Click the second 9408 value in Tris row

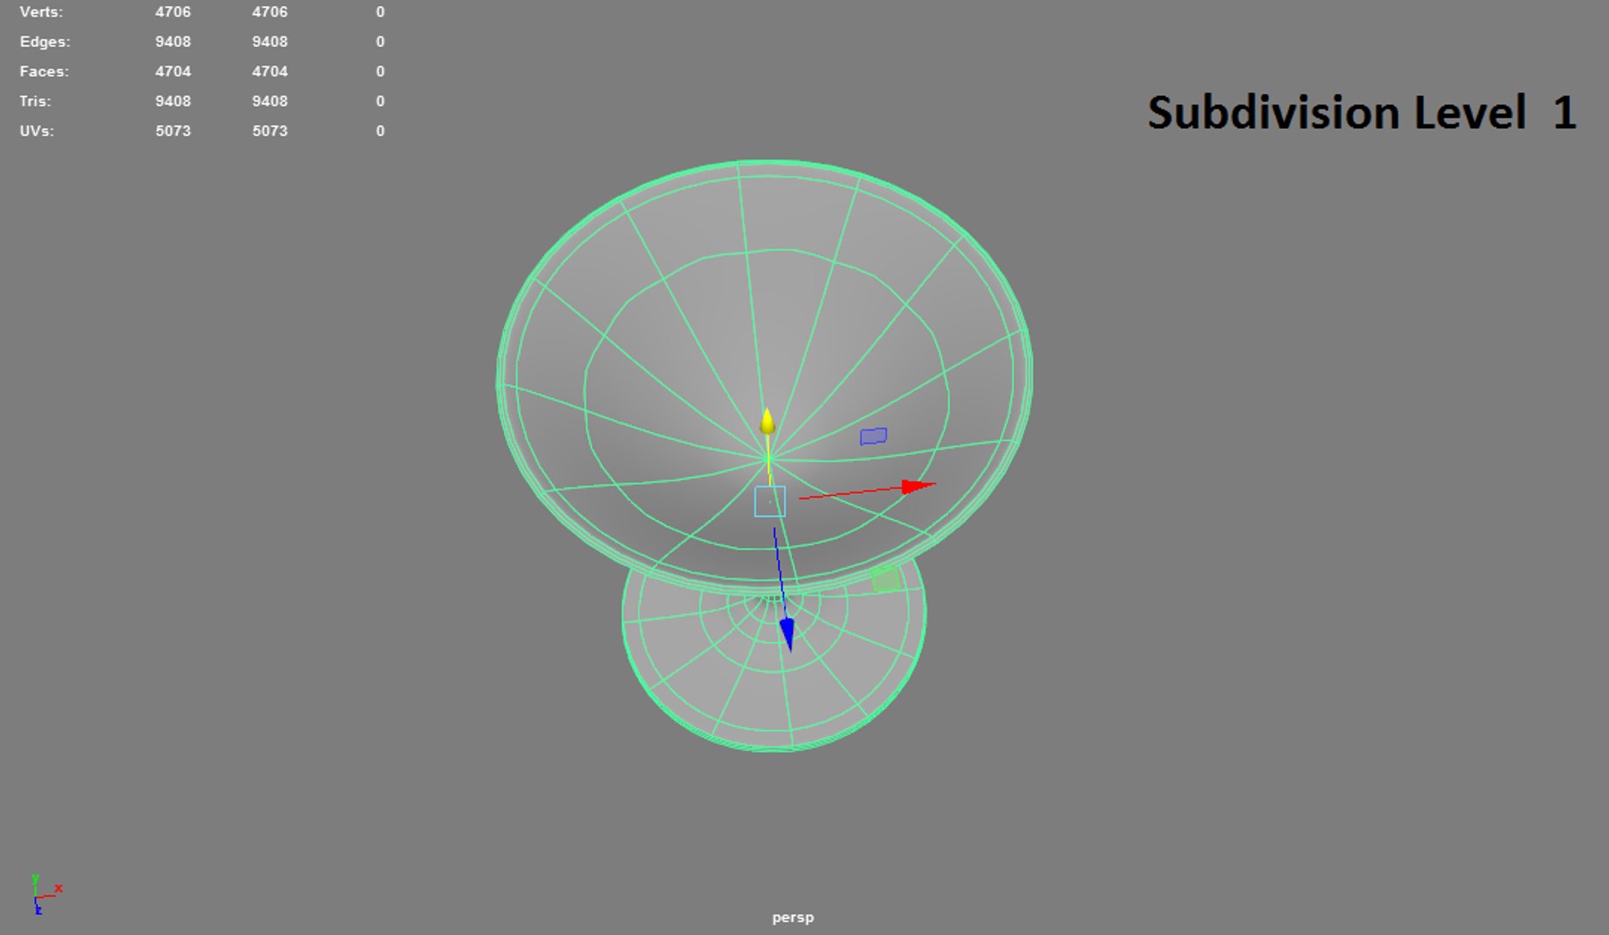click(x=270, y=101)
